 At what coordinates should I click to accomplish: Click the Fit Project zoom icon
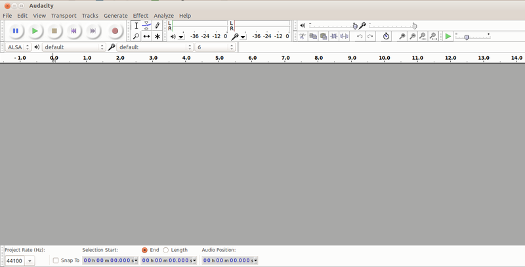coord(433,36)
